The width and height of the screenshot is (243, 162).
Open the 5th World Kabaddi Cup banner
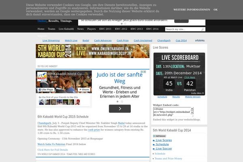pyautogui.click(x=92, y=53)
